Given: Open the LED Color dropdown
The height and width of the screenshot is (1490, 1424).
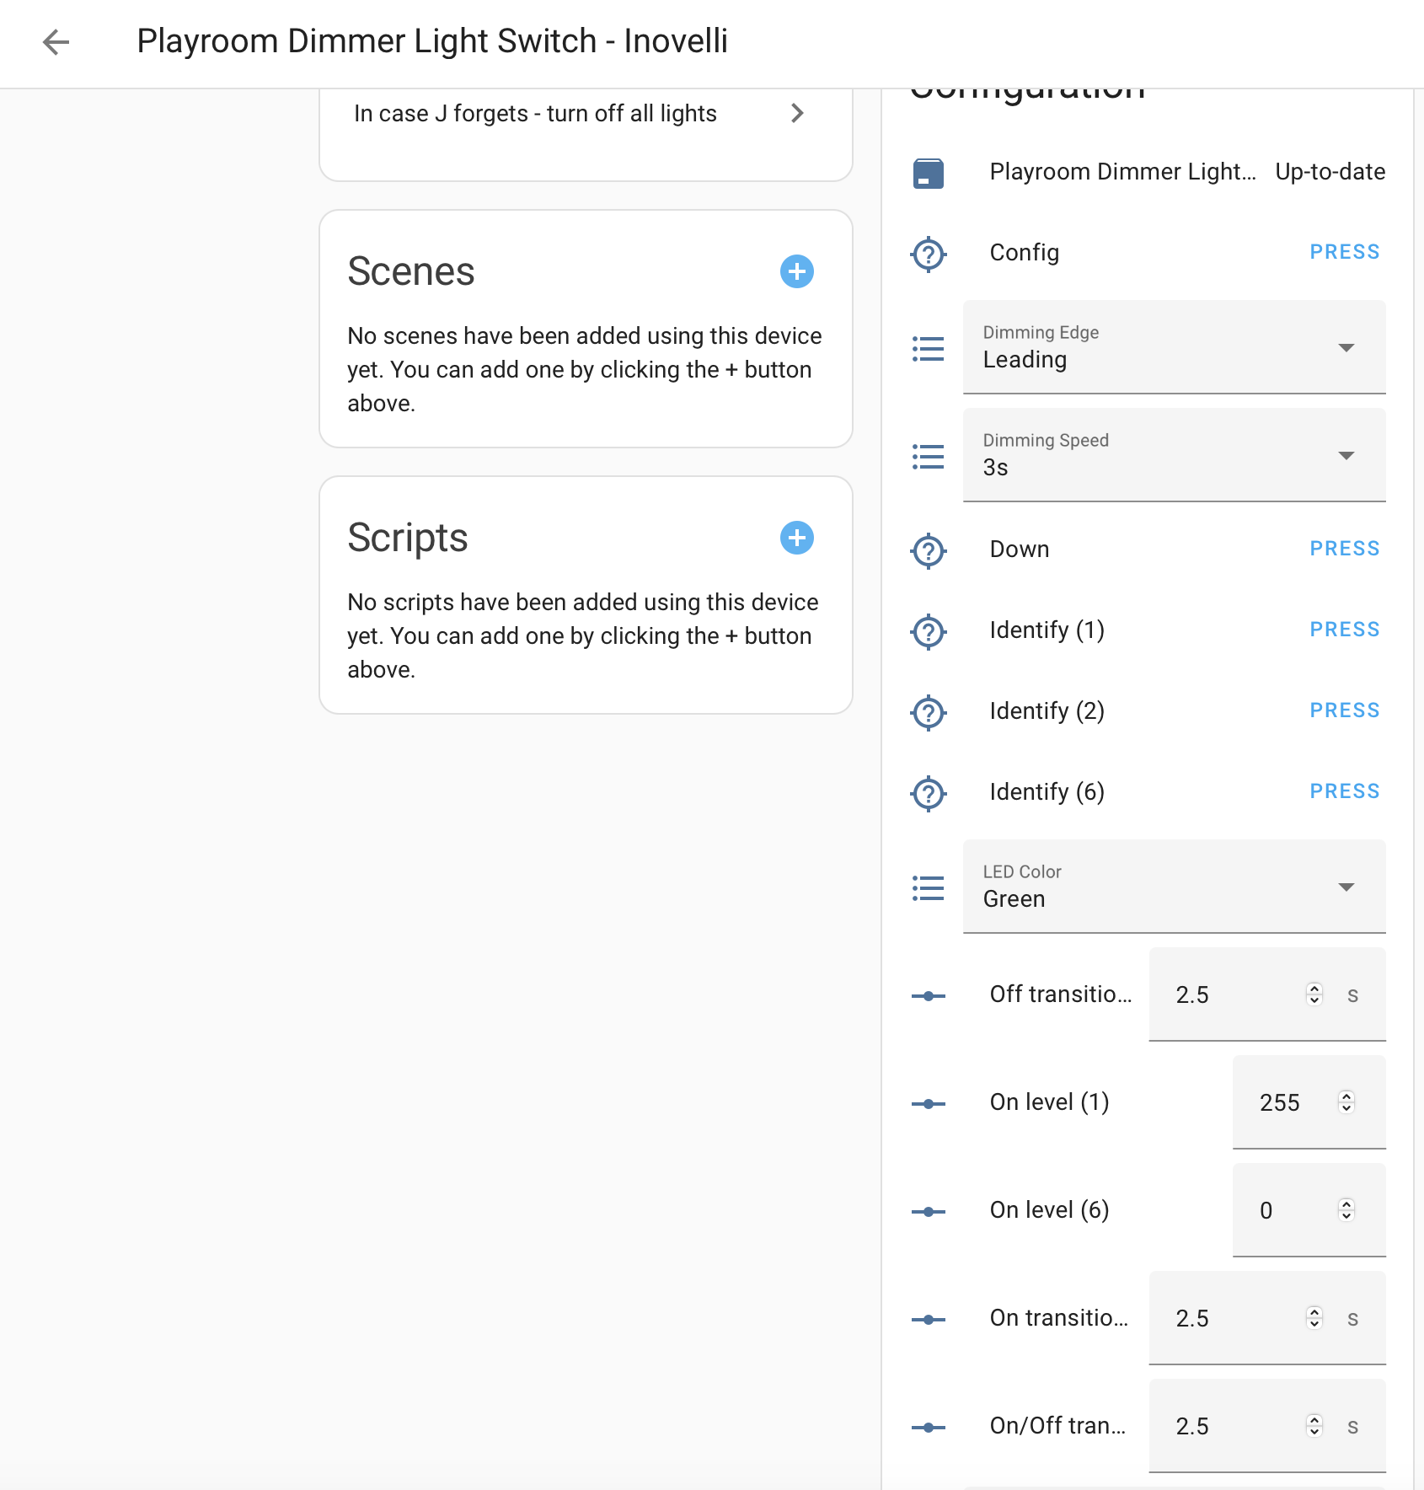Looking at the screenshot, I should coord(1175,887).
